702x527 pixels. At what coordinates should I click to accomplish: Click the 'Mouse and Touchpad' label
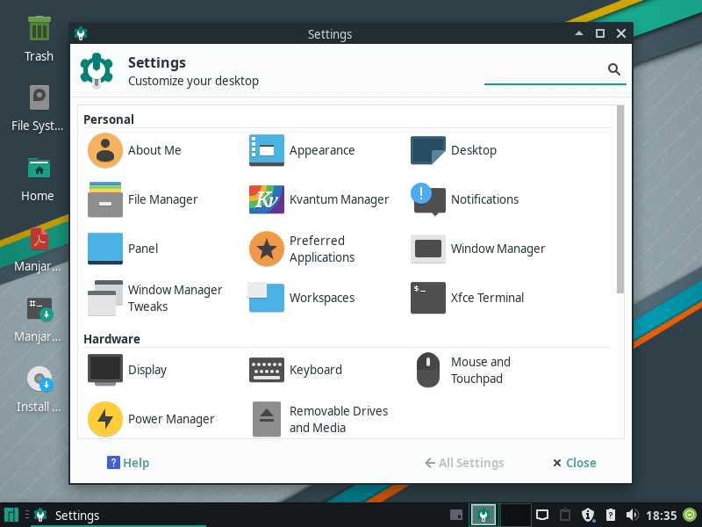(480, 370)
